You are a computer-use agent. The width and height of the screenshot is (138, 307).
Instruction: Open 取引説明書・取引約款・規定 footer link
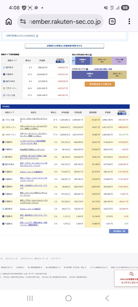click(75, 267)
